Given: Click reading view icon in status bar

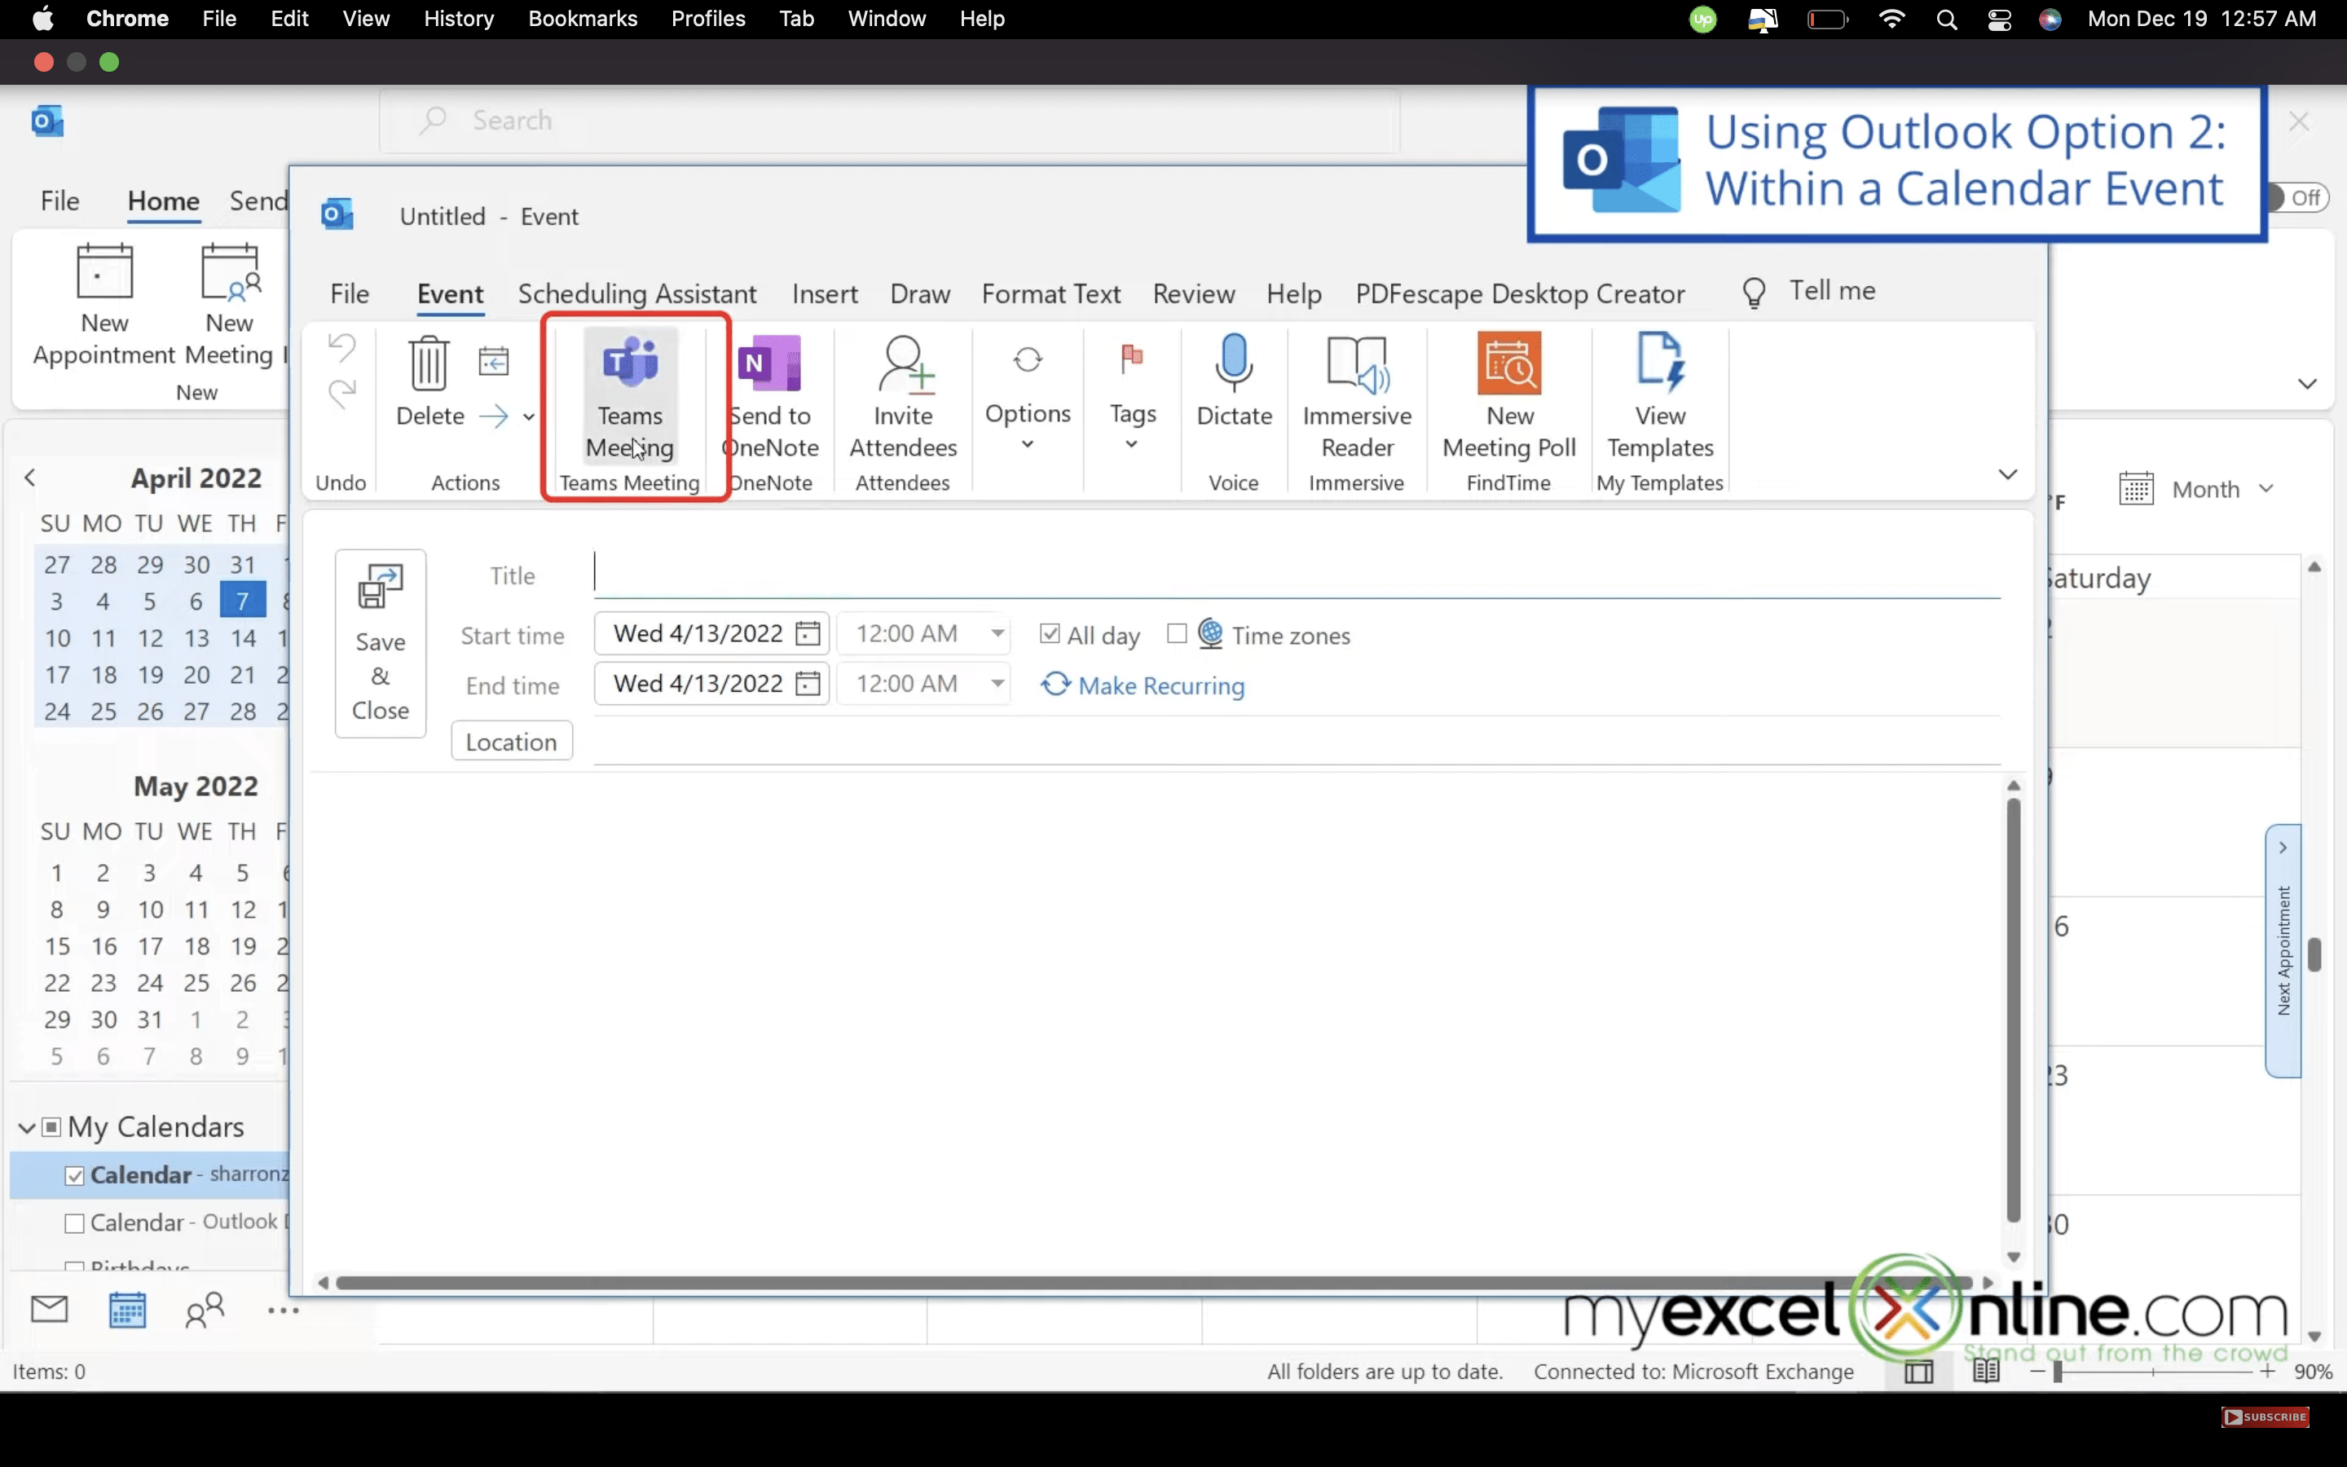Looking at the screenshot, I should [x=1985, y=1371].
